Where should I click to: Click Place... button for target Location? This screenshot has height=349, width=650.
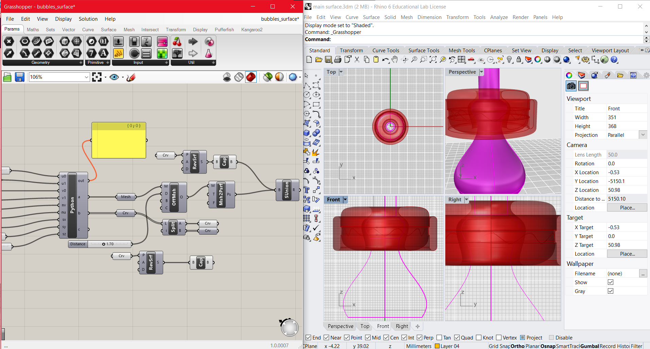click(627, 254)
